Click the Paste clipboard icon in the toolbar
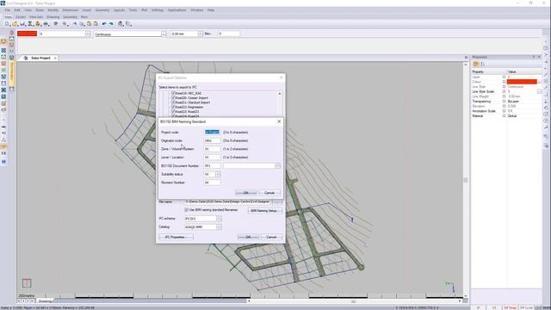Screen dimensions: 551x310 [89, 24]
